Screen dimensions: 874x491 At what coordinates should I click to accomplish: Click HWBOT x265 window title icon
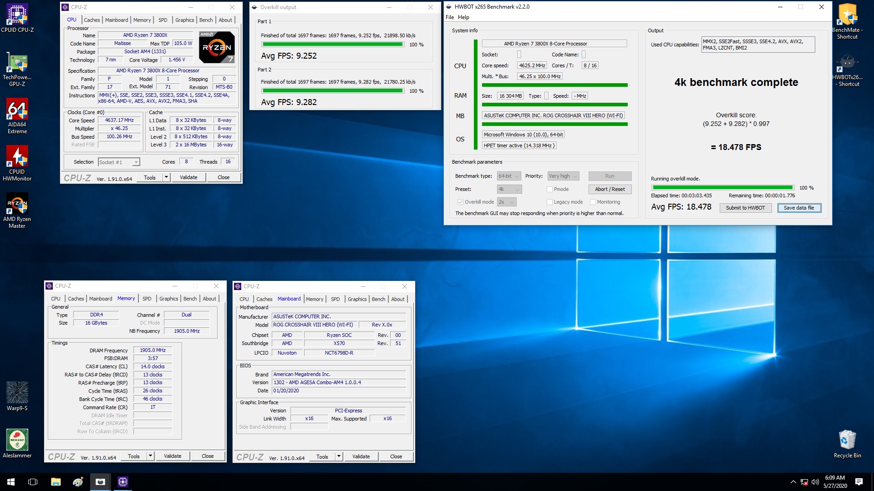coord(449,7)
